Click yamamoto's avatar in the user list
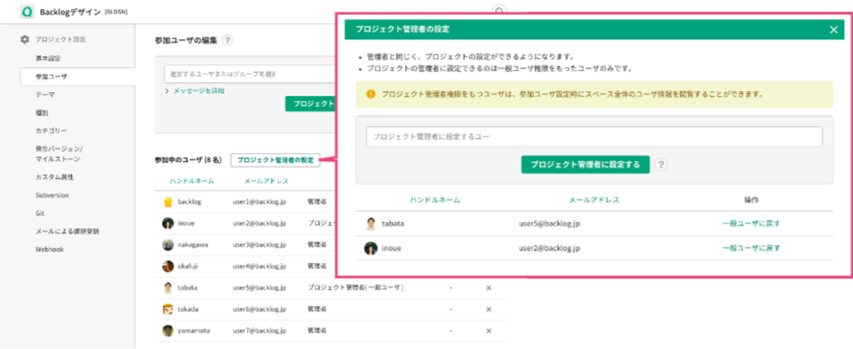853x349 pixels. (x=168, y=330)
